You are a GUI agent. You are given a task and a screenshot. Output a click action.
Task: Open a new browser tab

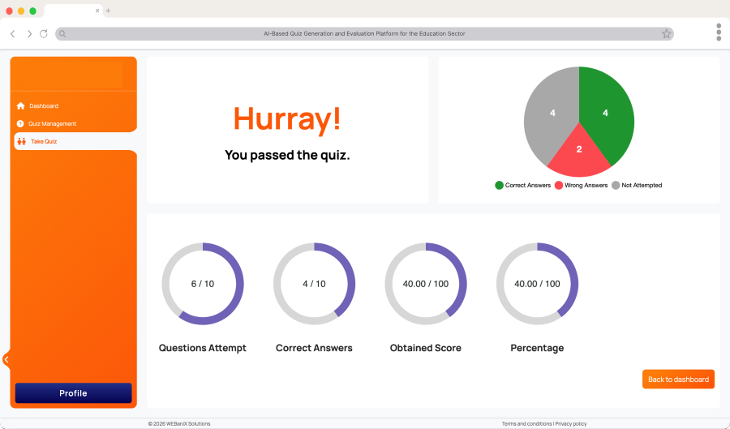[x=108, y=11]
